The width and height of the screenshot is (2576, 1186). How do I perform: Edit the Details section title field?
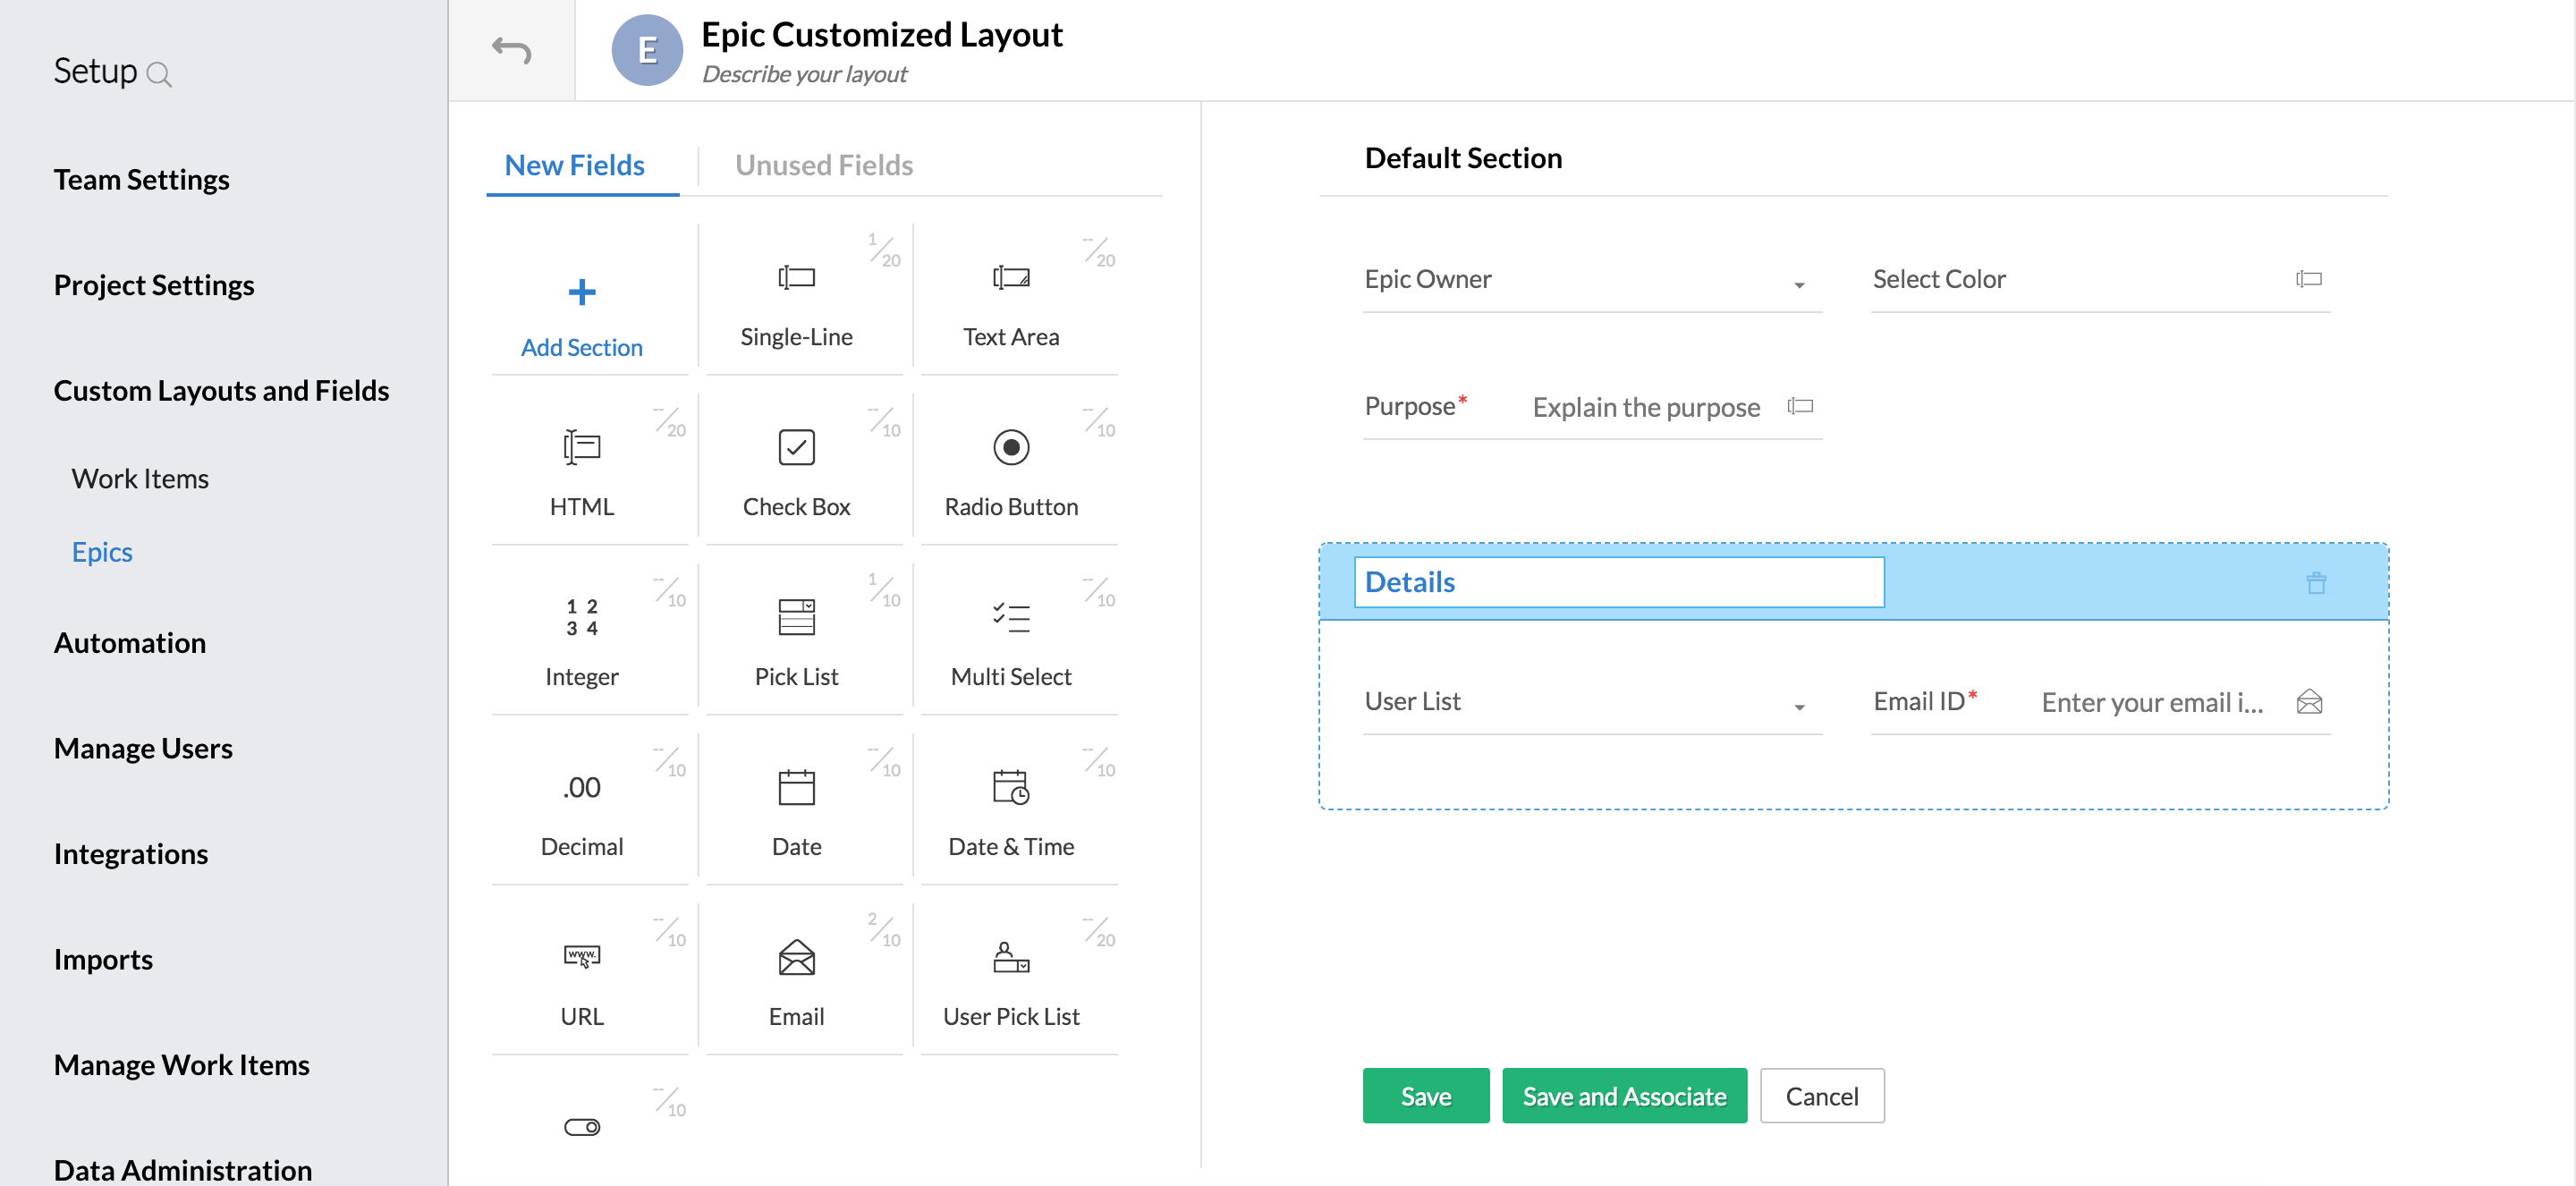tap(1617, 581)
